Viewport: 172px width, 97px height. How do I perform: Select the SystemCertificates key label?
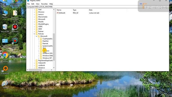pos(48,46)
